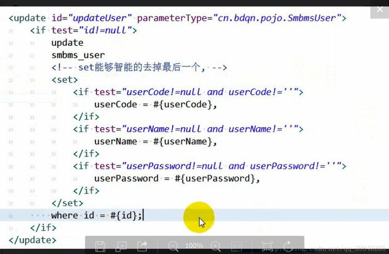Click the Chinese comment about set
The image size is (389, 254).
click(139, 67)
